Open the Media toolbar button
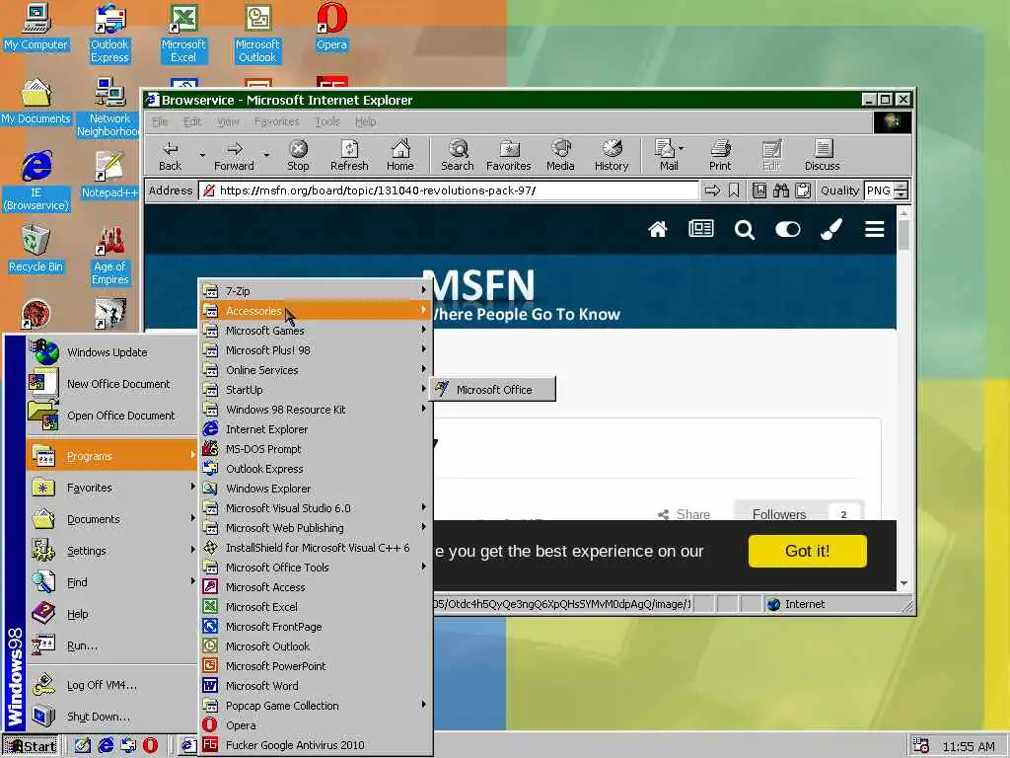1010x758 pixels. [560, 155]
